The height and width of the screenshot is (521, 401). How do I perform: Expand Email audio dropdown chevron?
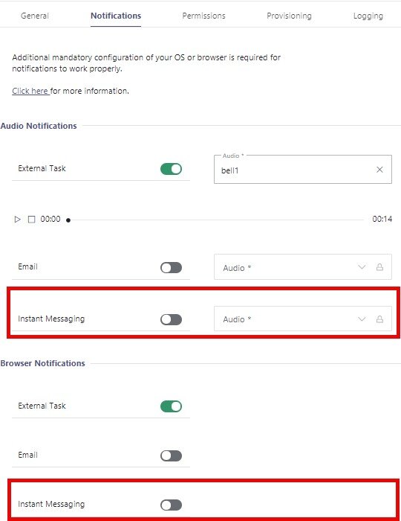click(362, 267)
